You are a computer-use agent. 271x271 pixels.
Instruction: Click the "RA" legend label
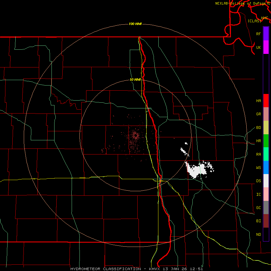[258, 154]
